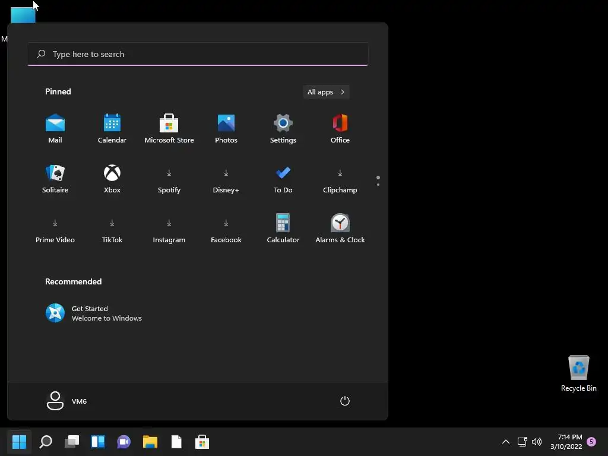Launch the Office app
This screenshot has width=608, height=456.
340,129
